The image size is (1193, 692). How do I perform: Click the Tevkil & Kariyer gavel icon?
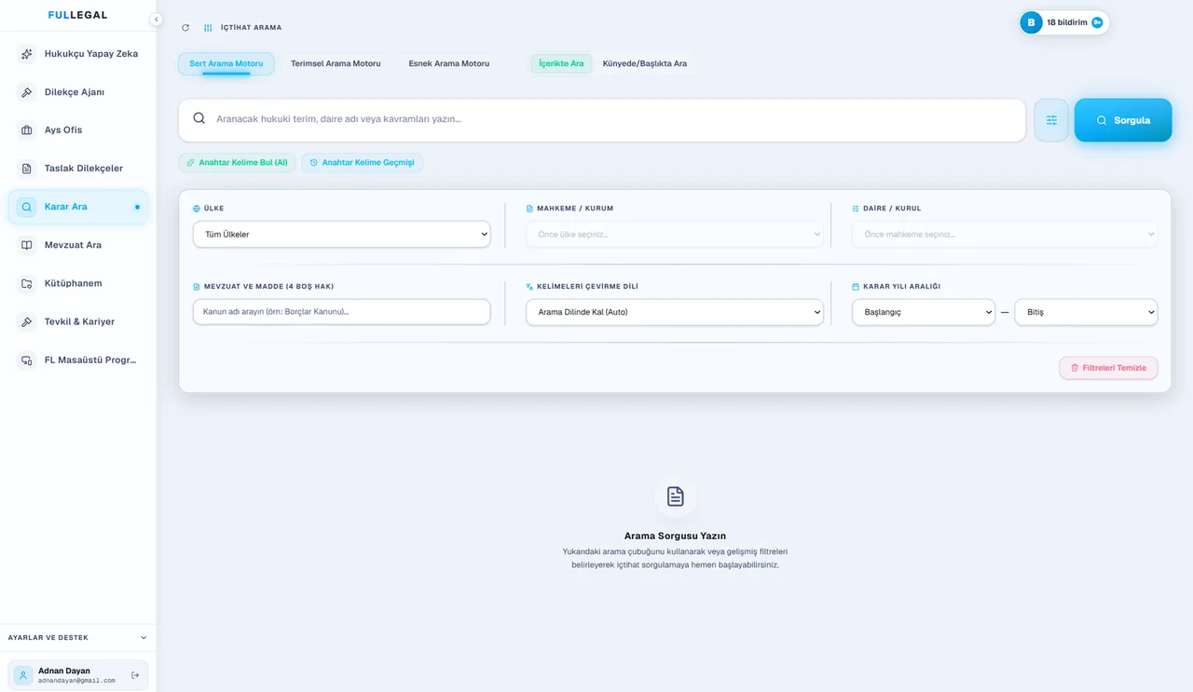(27, 321)
